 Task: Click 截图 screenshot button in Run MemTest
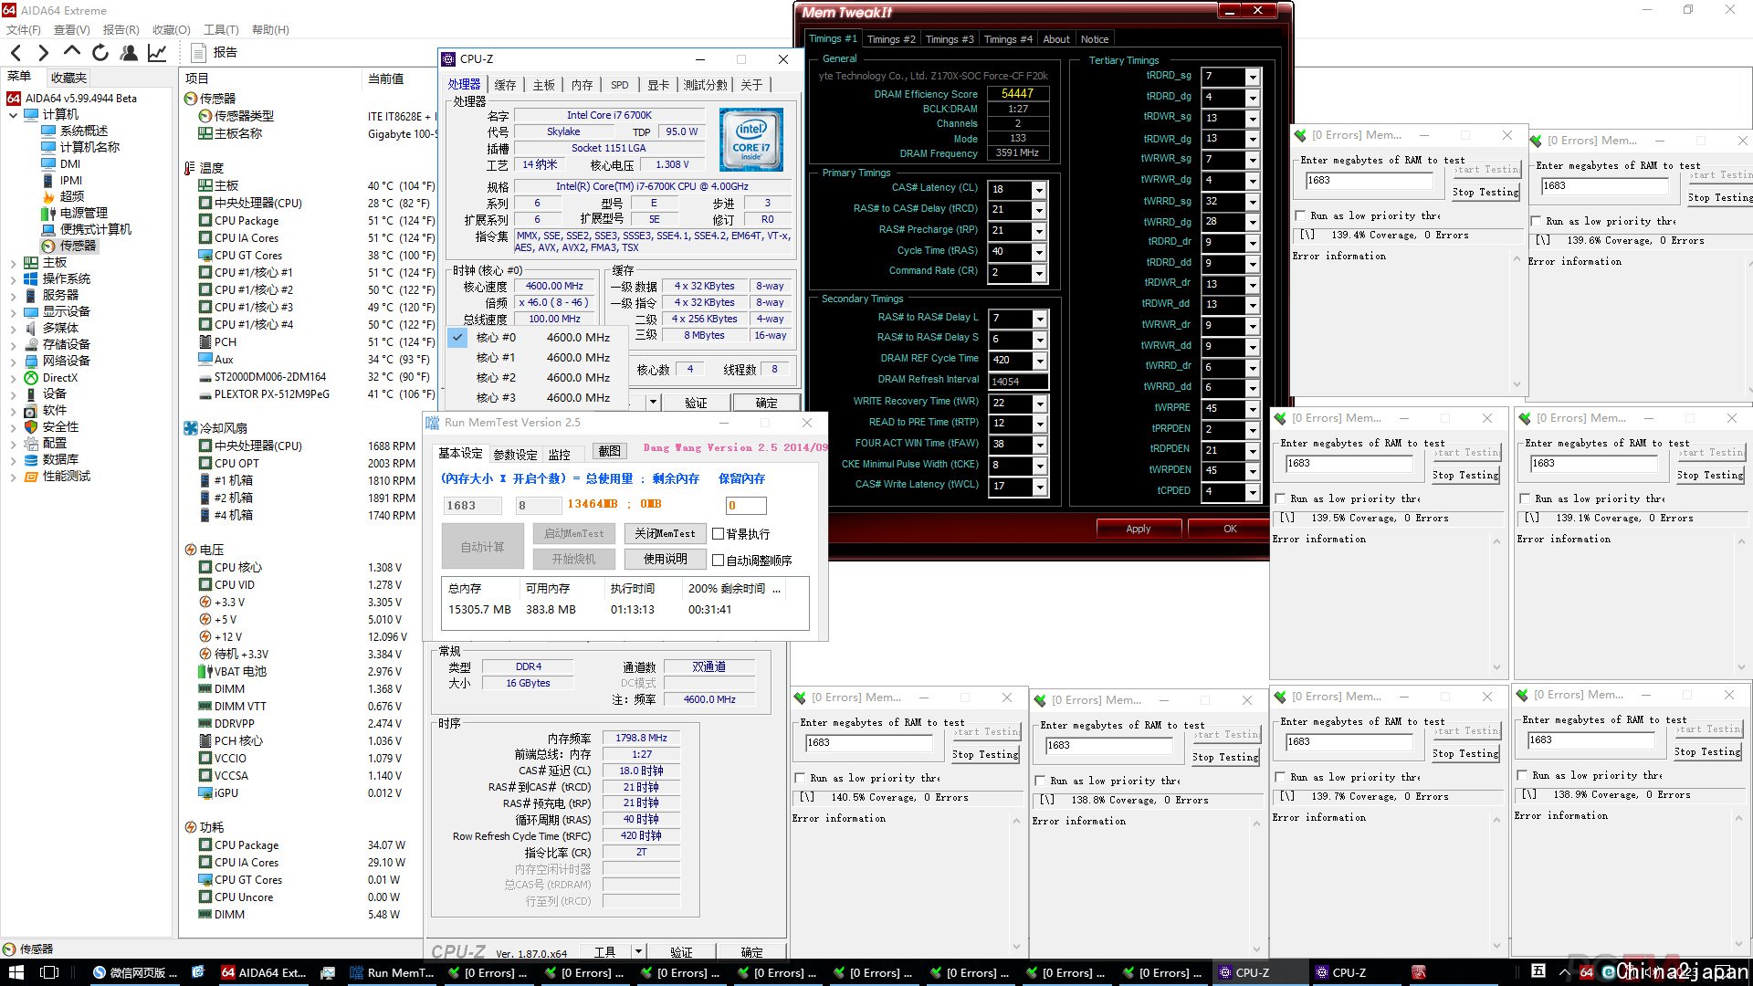pos(610,451)
